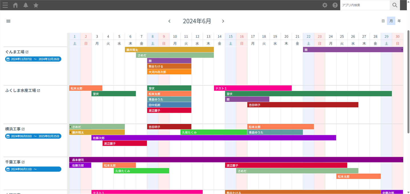
Task: Open the notifications bell
Action: coord(26,5)
